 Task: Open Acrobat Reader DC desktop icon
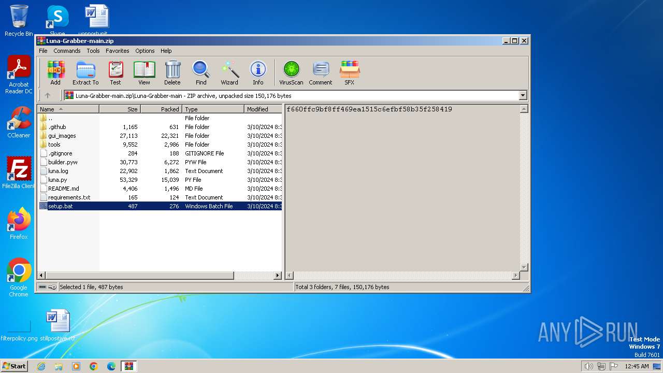19,75
